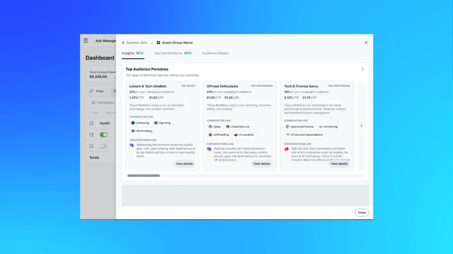Click the r/truckdads community chip
This screenshot has height=254, width=453.
[244, 135]
